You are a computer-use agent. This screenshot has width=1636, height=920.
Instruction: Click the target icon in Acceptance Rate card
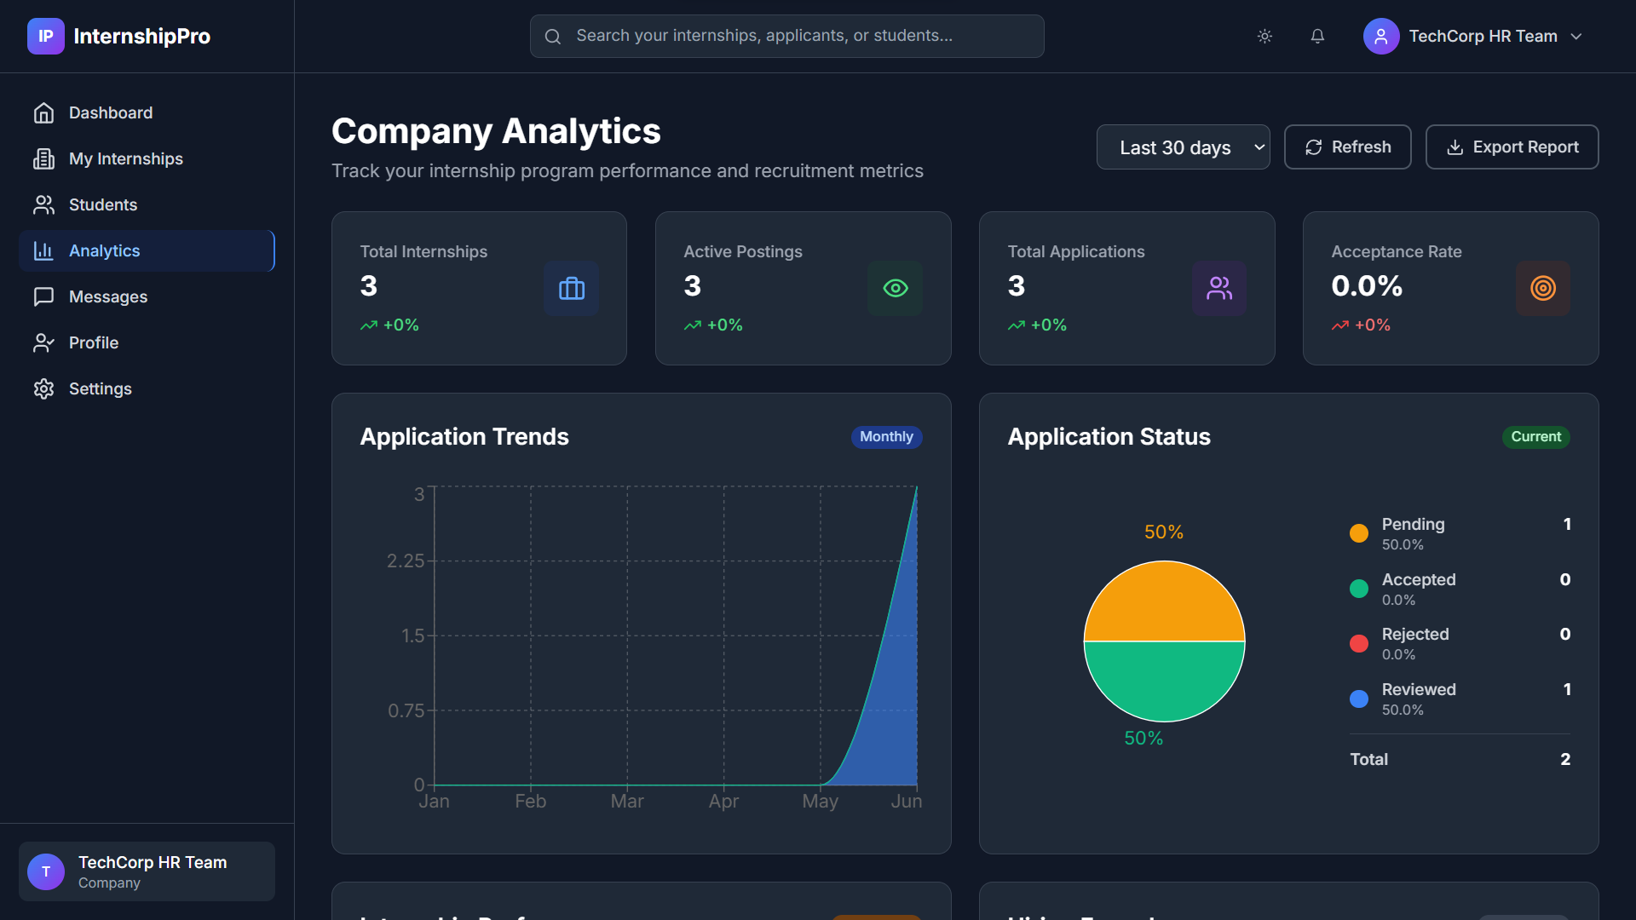[1542, 289]
